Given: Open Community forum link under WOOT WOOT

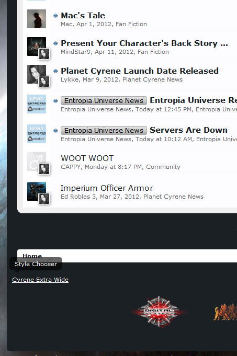Looking at the screenshot, I should (163, 167).
